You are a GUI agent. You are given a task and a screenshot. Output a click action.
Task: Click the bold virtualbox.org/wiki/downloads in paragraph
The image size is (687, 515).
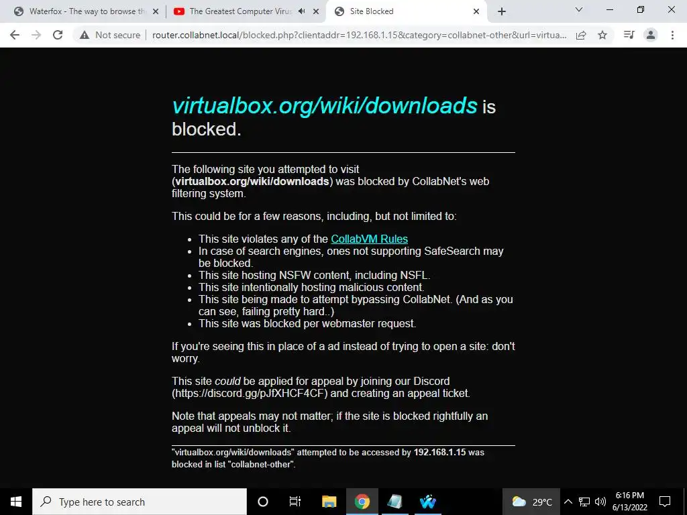tap(252, 181)
